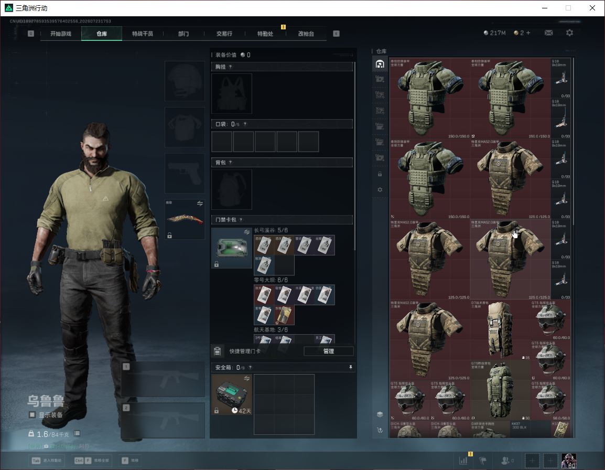Click the help icon beside 门禁卡包
The image size is (605, 470).
coord(241,220)
